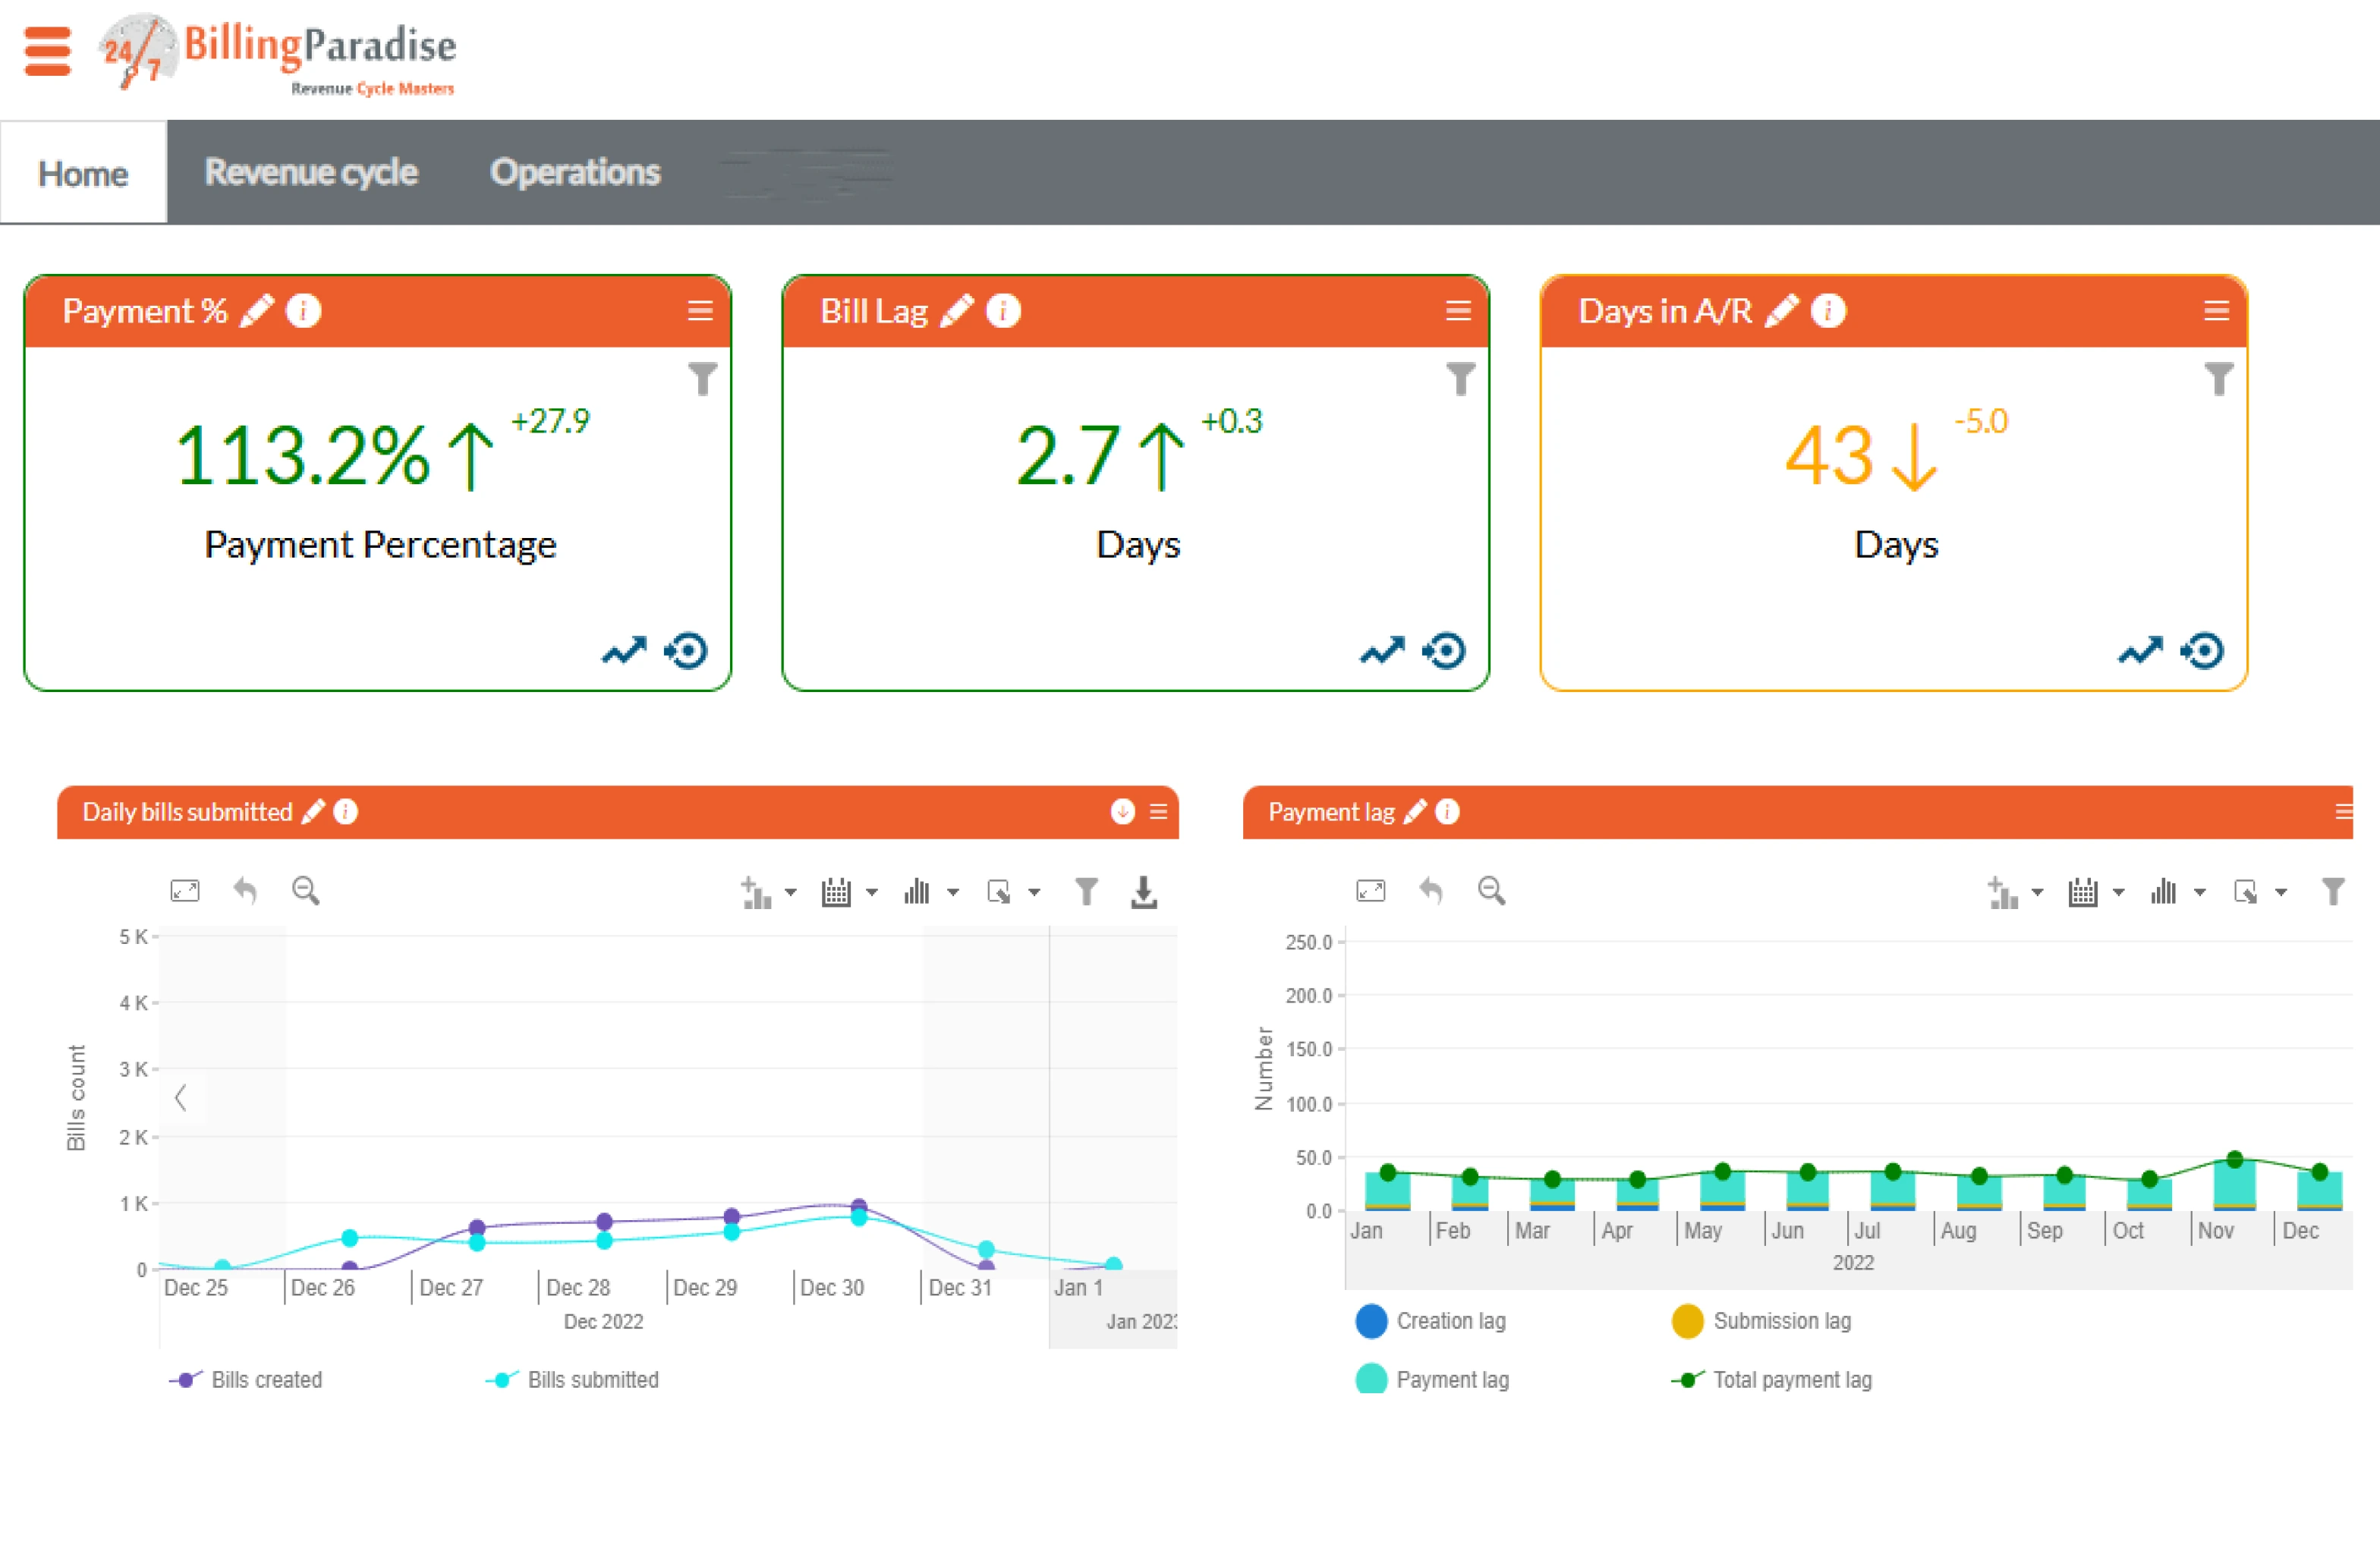
Task: Click reset icon on Bill Lag card
Action: pos(1445,651)
